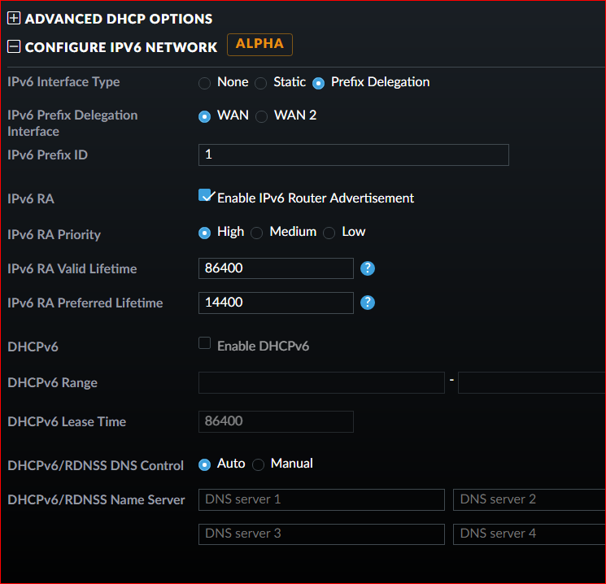Set IPv6 RA Priority to Low

329,233
